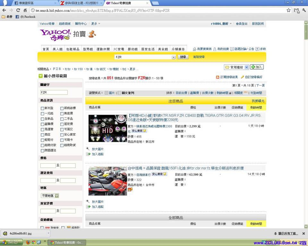Click the page vertical scrollbar thumb
The image size is (308, 246).
pos(306,32)
